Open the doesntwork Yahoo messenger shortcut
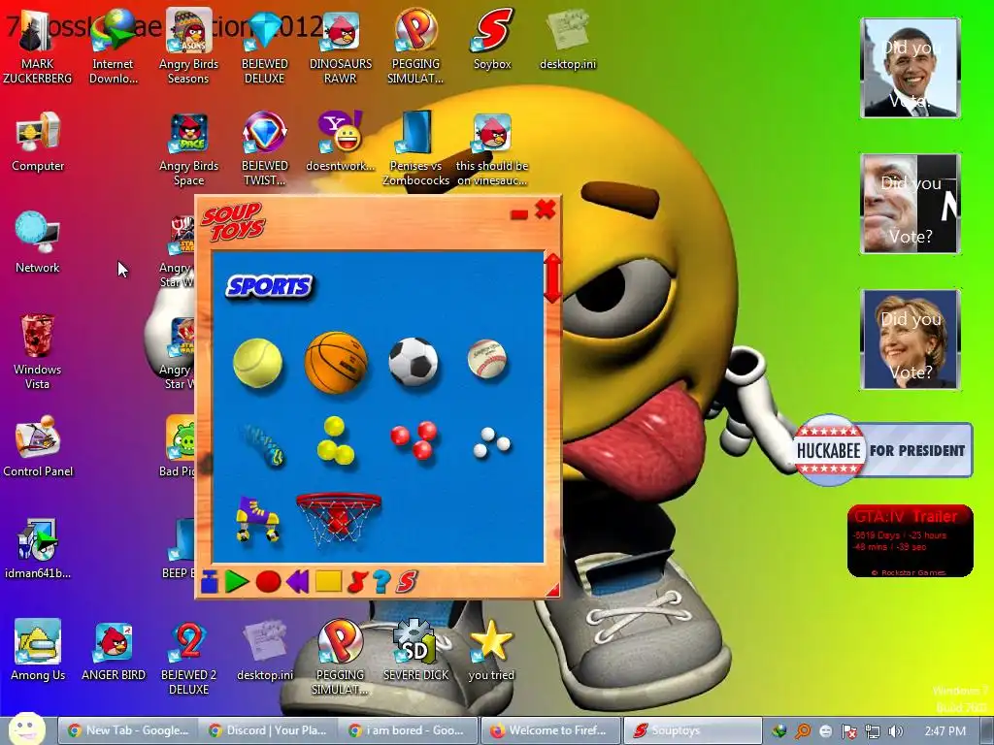This screenshot has width=994, height=745. 341,143
